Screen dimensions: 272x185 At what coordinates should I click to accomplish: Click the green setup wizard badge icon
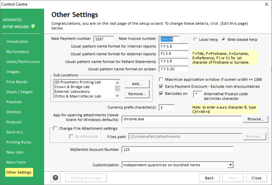(33, 27)
